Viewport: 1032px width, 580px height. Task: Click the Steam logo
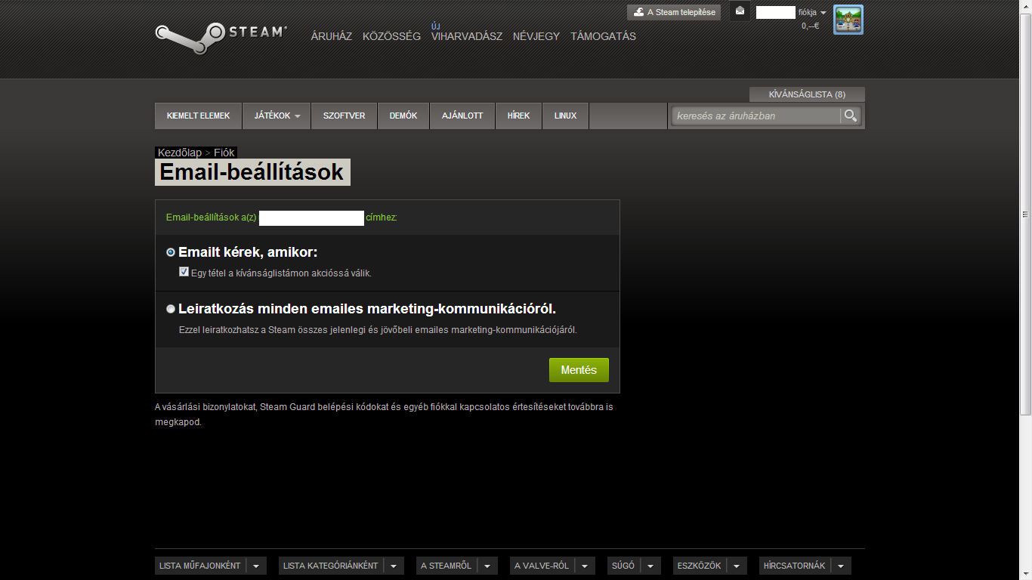point(221,37)
